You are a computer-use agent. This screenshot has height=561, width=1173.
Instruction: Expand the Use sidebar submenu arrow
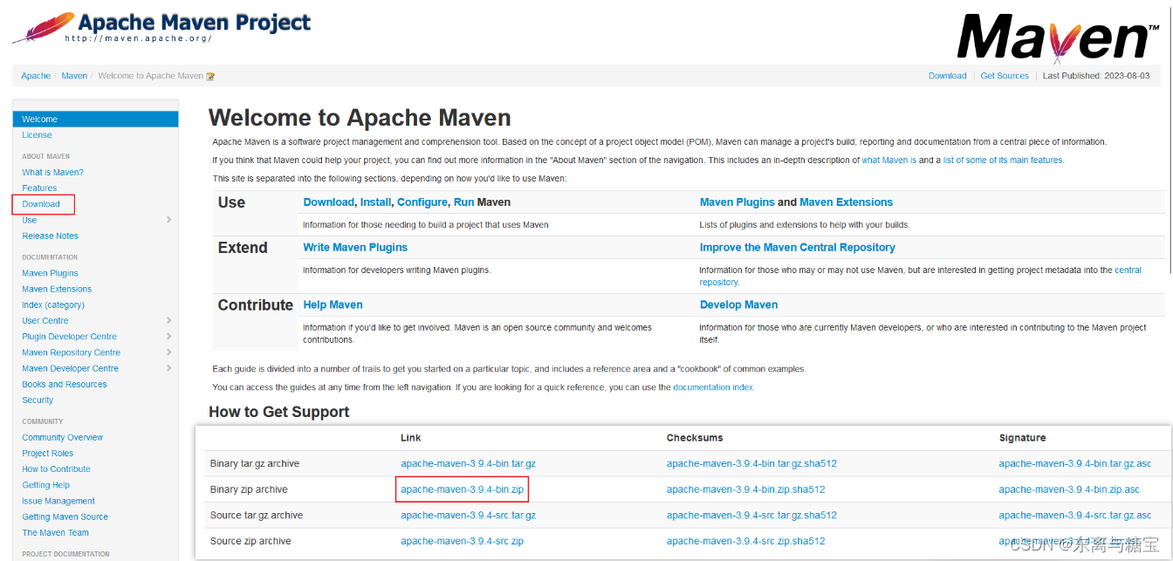coord(168,220)
